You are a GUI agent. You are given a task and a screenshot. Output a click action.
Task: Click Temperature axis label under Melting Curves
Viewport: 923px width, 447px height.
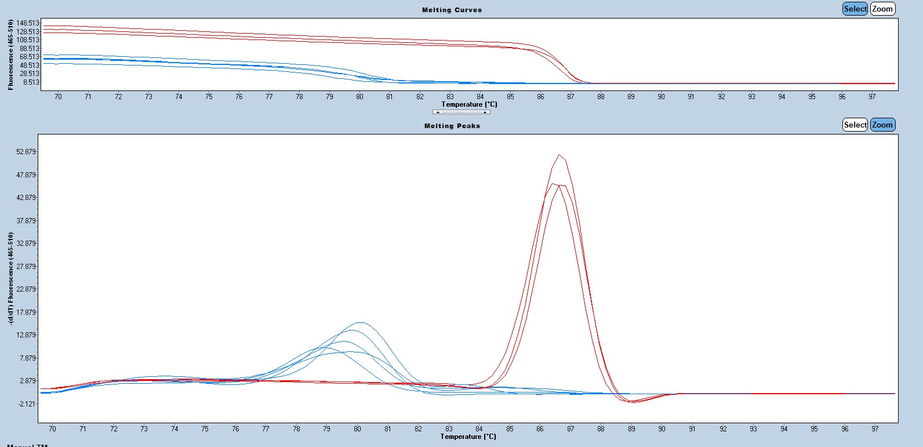coord(469,104)
